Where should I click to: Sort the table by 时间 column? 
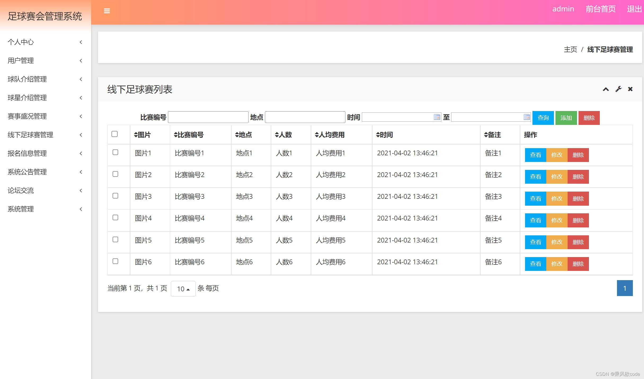pyautogui.click(x=384, y=135)
